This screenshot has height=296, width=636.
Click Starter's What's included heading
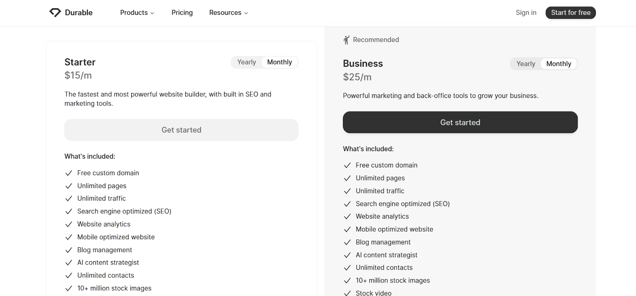[x=90, y=156]
